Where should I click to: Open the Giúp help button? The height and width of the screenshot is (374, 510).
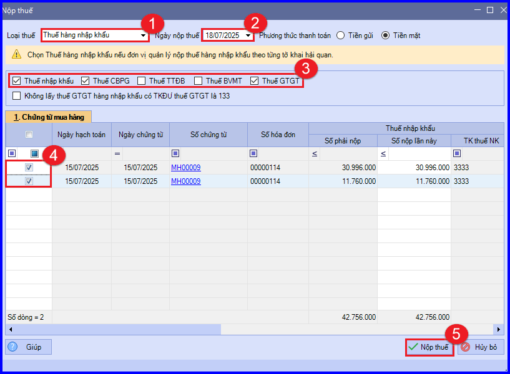tap(28, 347)
